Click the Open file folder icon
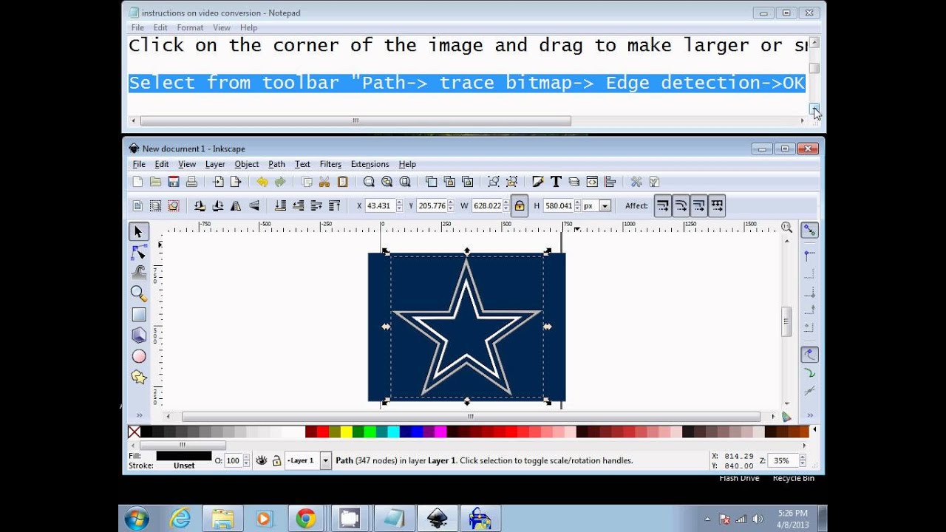Screen dimensions: 946x532 coord(155,182)
